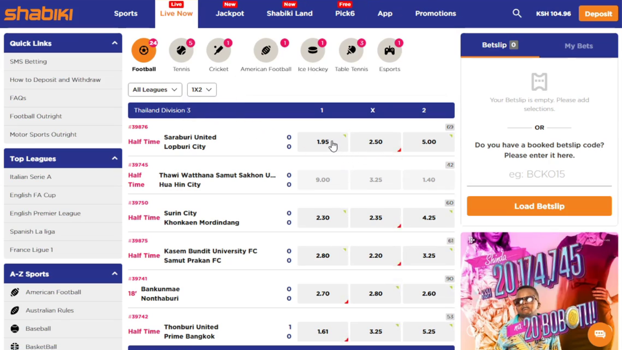Viewport: 622px width, 350px height.
Task: Click the Load Betslip button
Action: pos(539,206)
